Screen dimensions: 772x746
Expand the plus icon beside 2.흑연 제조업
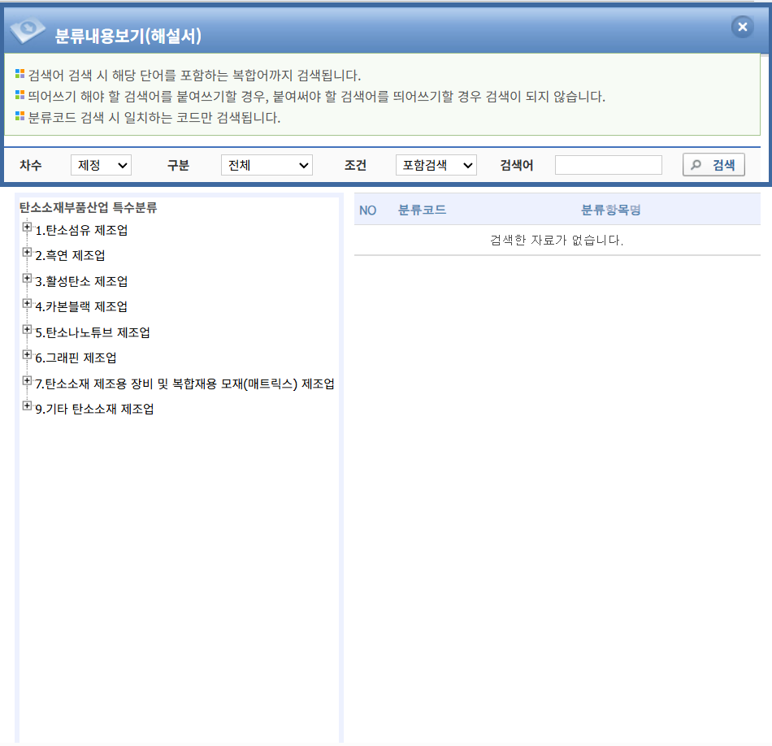coord(27,253)
